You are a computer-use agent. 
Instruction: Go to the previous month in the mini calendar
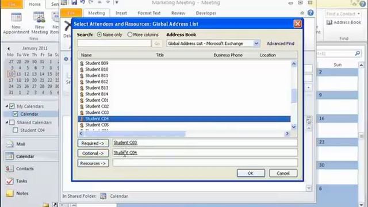[9, 48]
